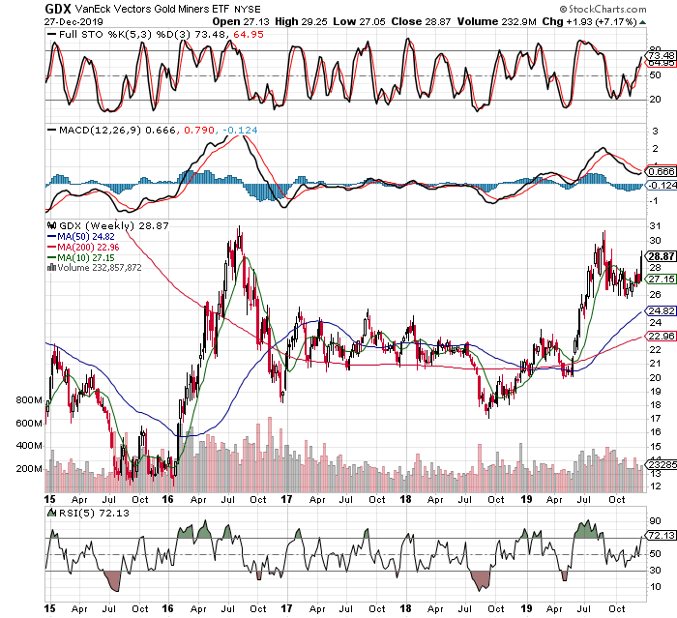Click the blue 24.82 tag on the right axis
This screenshot has width=677, height=618.
(x=661, y=311)
